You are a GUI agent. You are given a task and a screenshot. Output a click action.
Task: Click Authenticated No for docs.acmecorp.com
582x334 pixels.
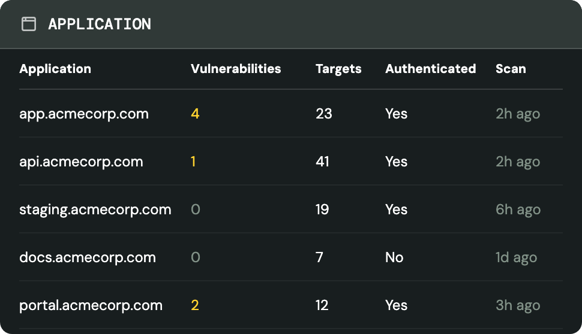pyautogui.click(x=394, y=257)
